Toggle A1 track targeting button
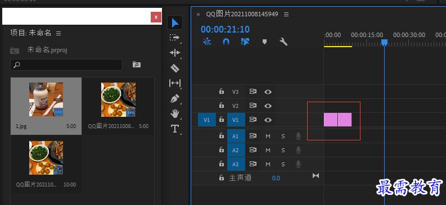 click(x=236, y=136)
